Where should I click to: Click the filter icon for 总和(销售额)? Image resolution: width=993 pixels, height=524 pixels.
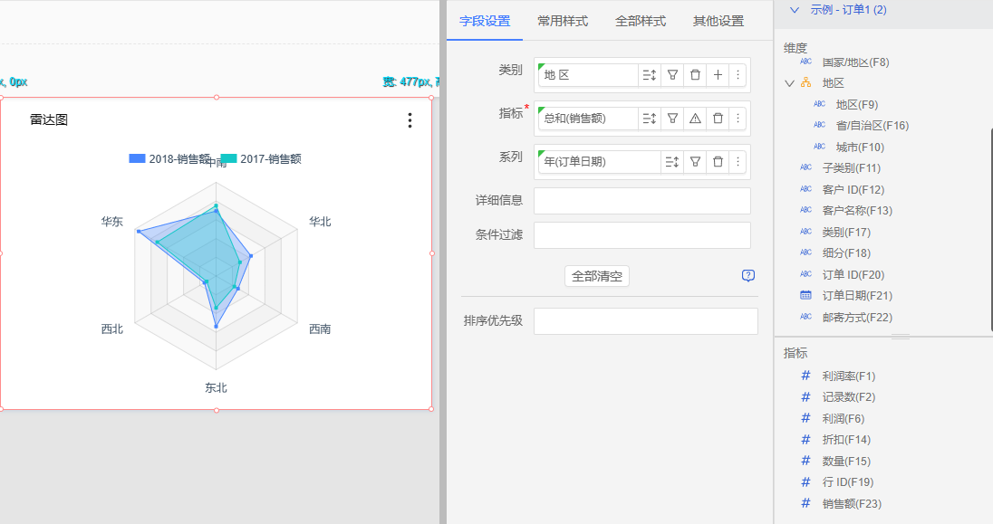[672, 119]
